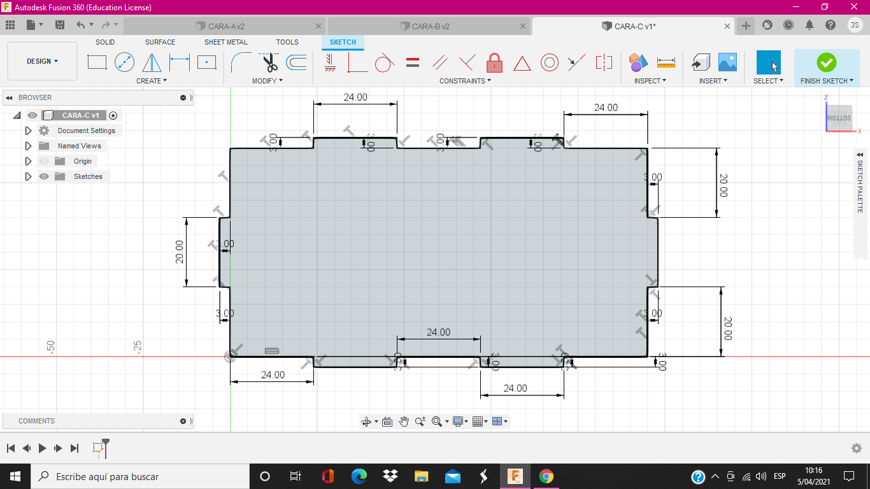The width and height of the screenshot is (870, 489).
Task: Hide the Sketches folder
Action: tap(44, 176)
